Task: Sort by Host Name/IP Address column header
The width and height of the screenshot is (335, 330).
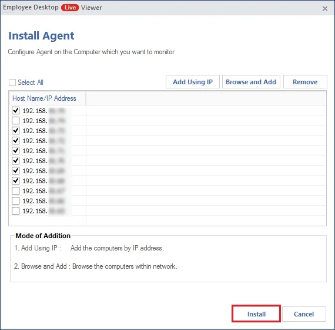Action: click(44, 98)
